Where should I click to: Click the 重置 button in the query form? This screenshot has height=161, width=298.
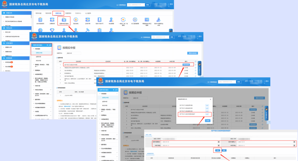[x=224, y=150]
